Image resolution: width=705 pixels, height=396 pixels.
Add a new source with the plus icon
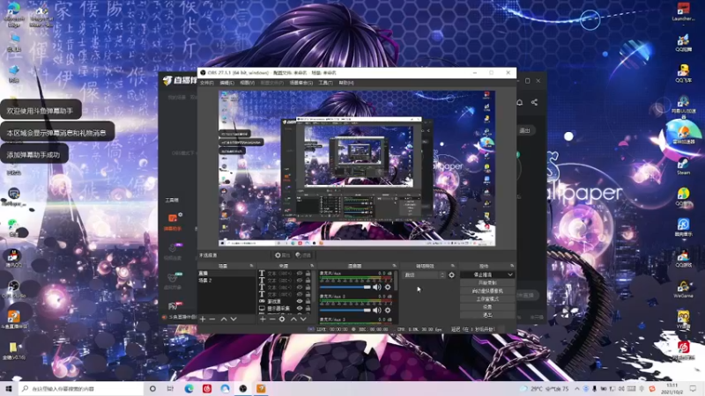tap(263, 319)
